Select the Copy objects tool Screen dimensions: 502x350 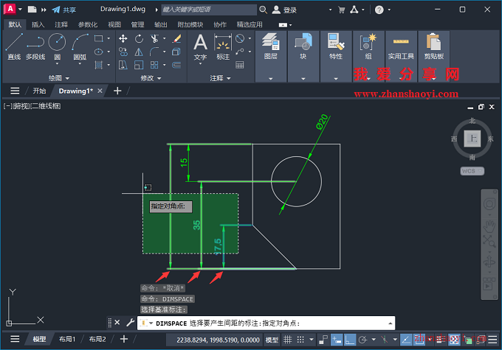123,52
